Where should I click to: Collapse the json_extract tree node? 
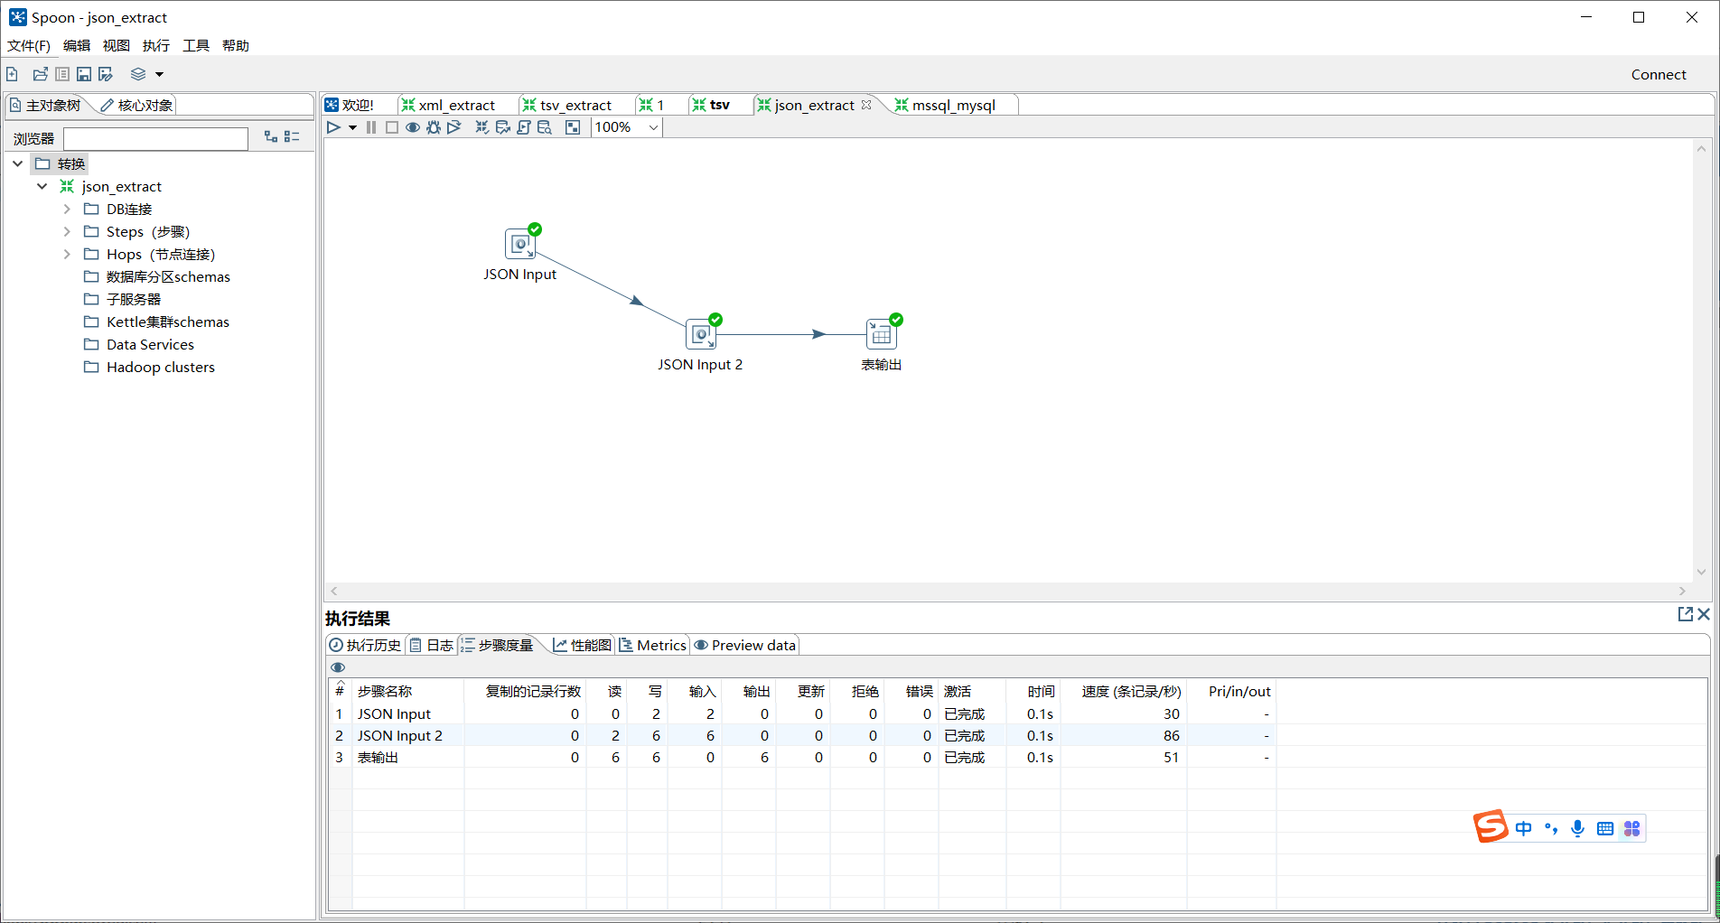pyautogui.click(x=42, y=186)
